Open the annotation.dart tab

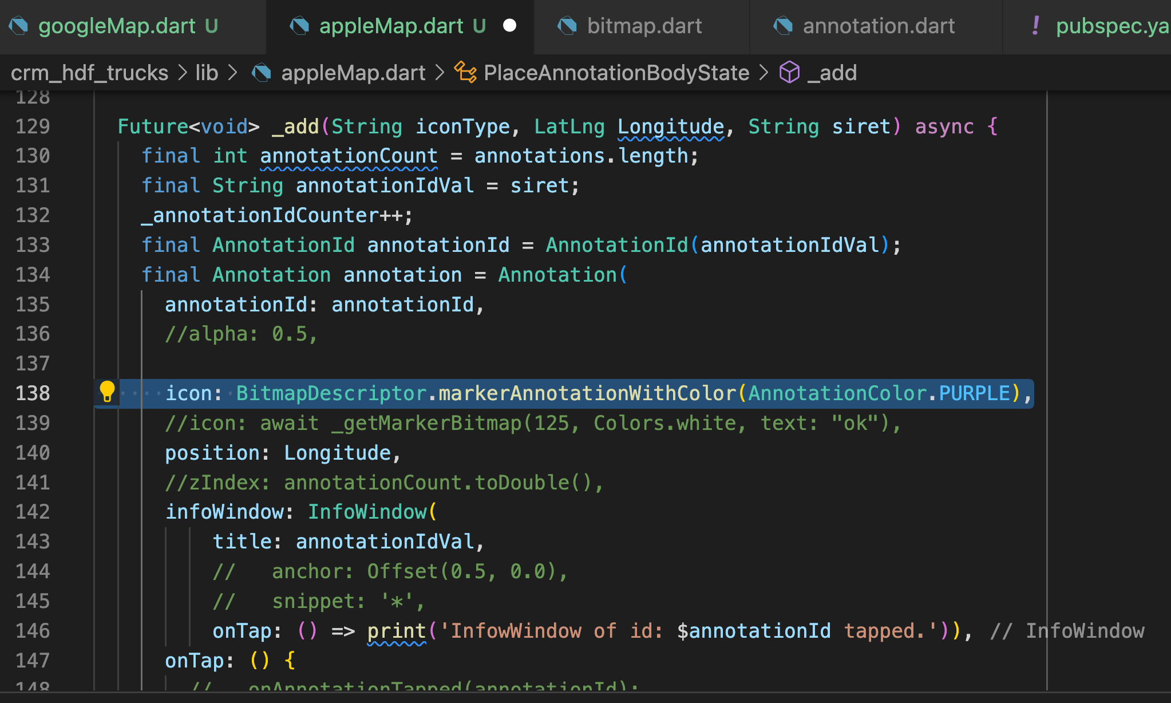click(879, 26)
